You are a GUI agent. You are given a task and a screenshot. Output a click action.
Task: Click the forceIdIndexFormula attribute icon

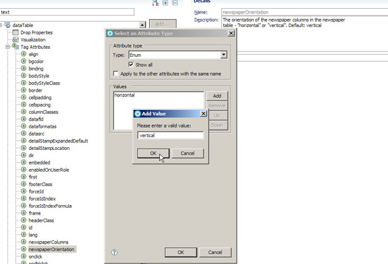click(x=24, y=206)
